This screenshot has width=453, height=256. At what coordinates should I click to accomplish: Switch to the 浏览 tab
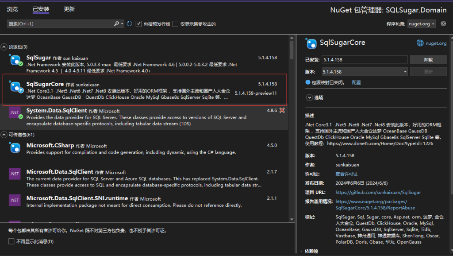click(12, 9)
